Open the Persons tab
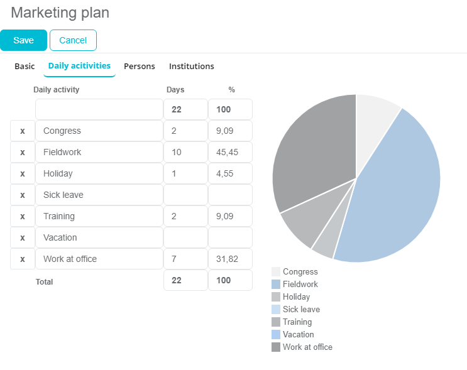Screen dimensions: 467x370 (140, 66)
